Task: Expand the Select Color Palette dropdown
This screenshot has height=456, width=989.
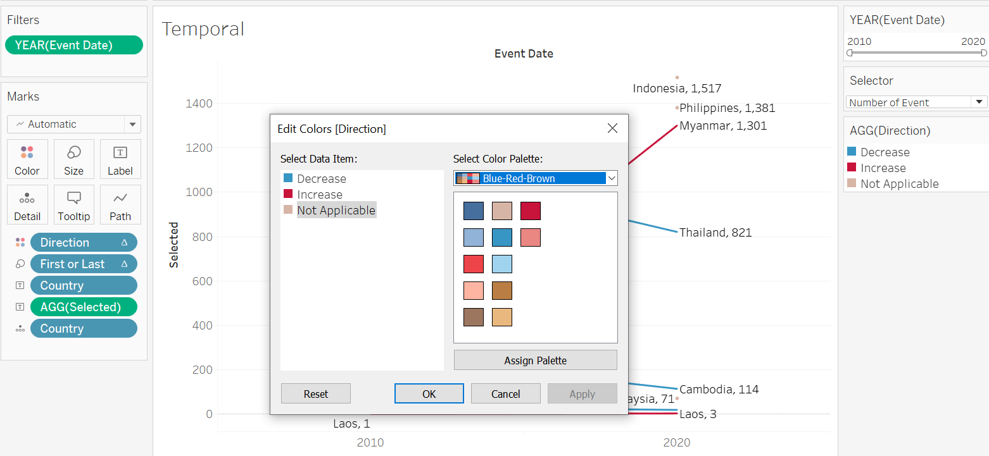Action: click(536, 178)
